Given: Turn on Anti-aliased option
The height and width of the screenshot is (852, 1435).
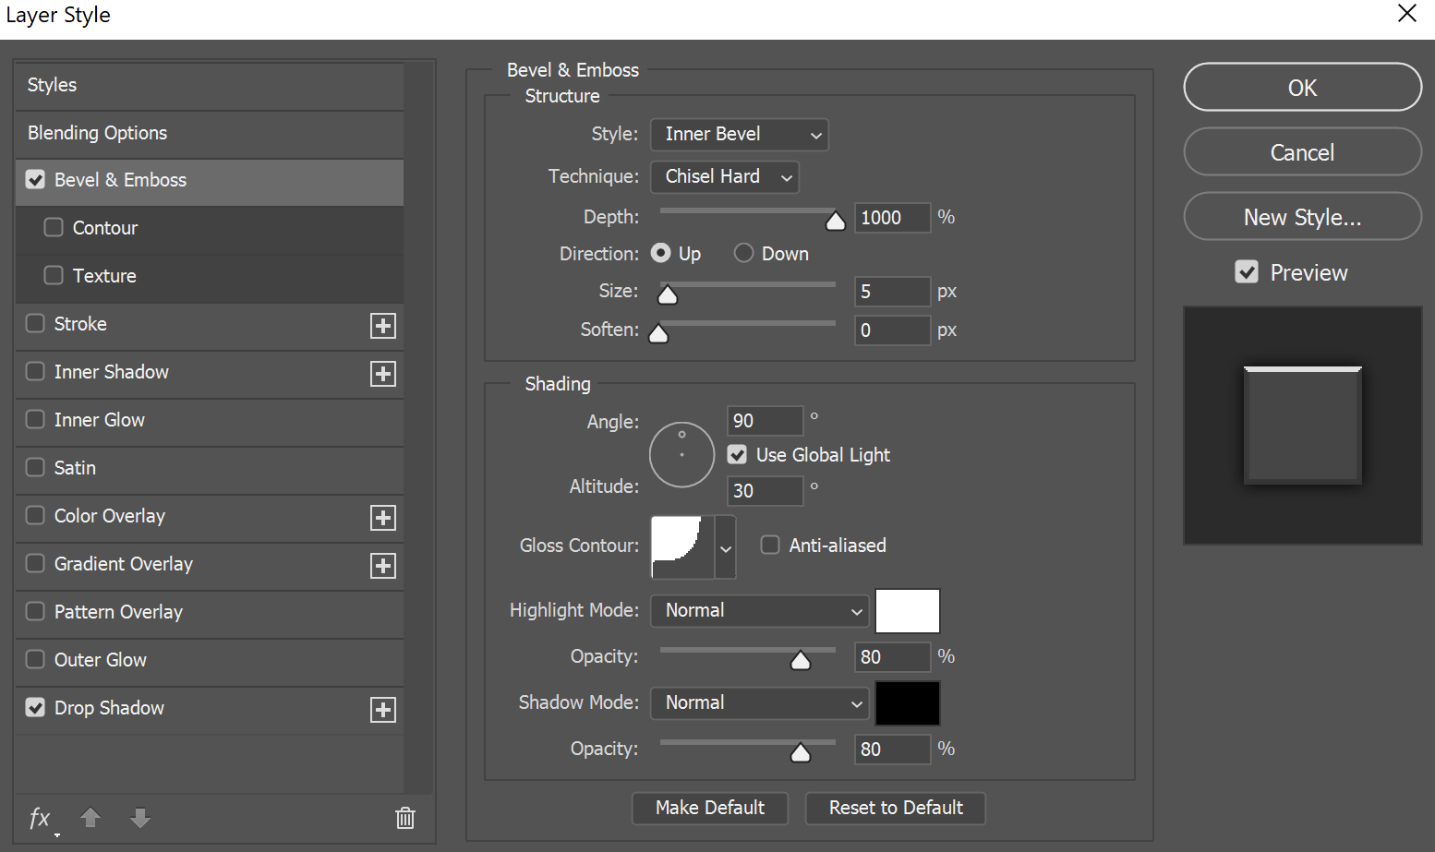Looking at the screenshot, I should tap(770, 546).
